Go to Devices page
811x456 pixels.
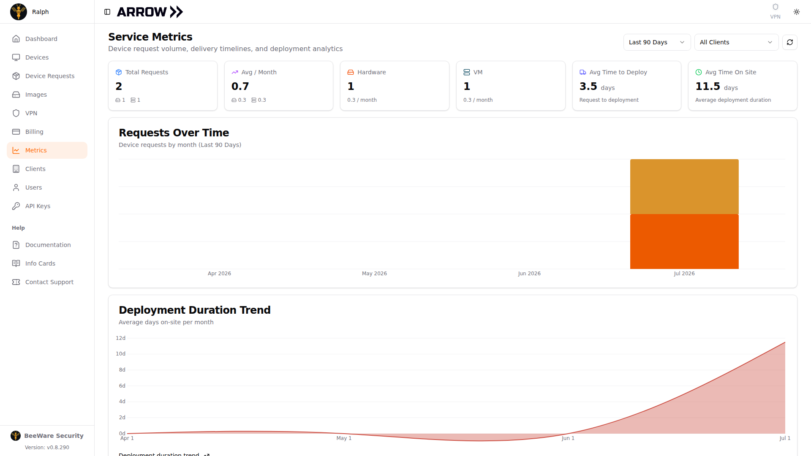tap(47, 57)
